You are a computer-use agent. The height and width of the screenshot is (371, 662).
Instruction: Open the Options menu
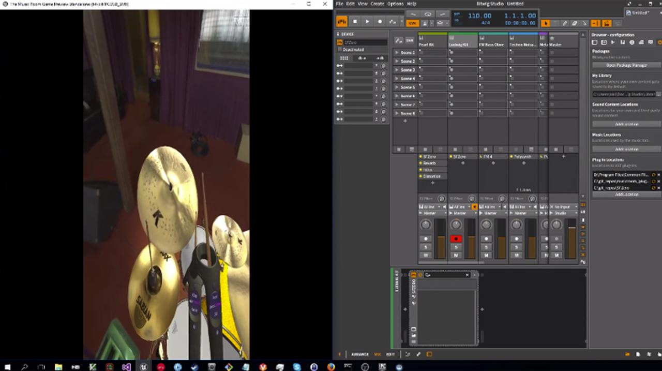396,4
